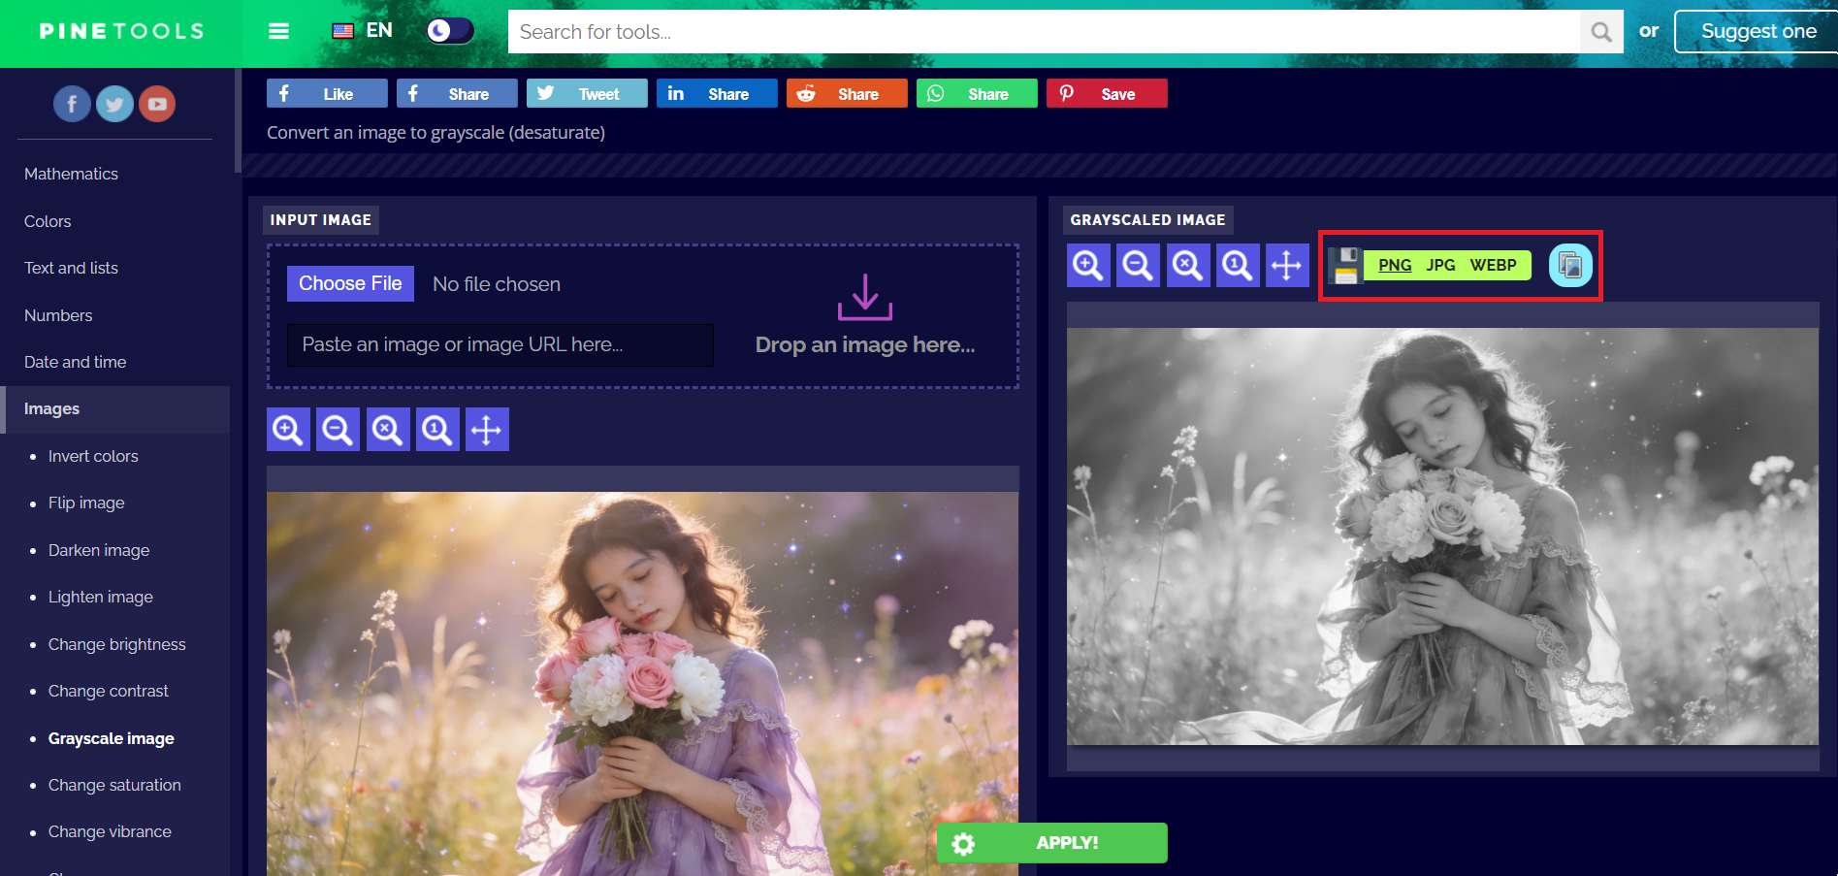Set the input image to 1:1 zoom
This screenshot has width=1838, height=876.
tap(437, 429)
